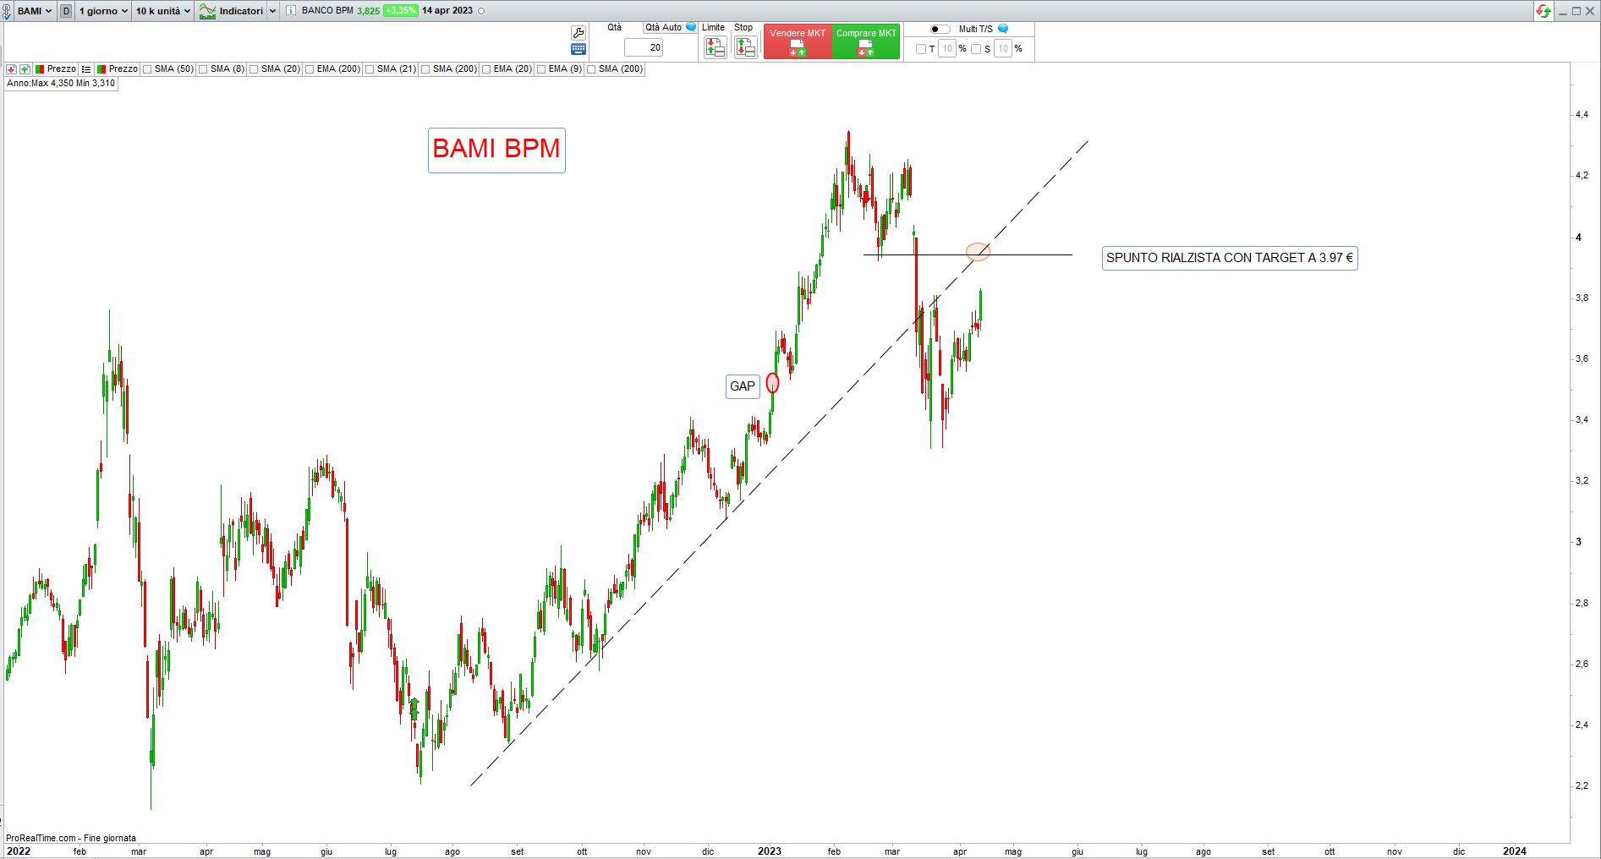Open the Indicatori menu

pyautogui.click(x=241, y=11)
